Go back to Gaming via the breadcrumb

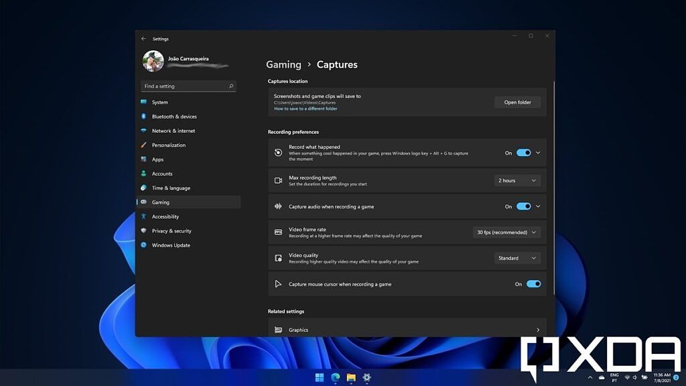click(283, 64)
